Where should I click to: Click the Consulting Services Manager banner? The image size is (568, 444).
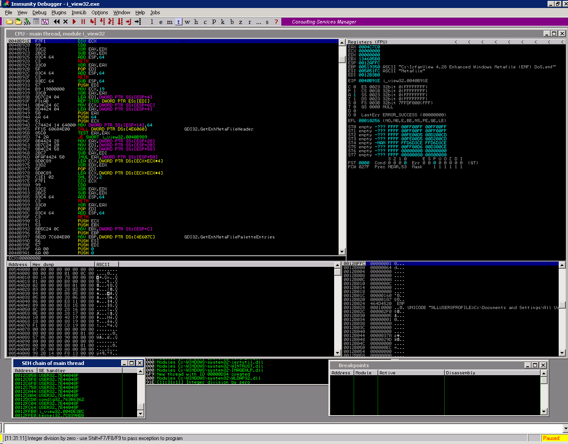pos(324,22)
